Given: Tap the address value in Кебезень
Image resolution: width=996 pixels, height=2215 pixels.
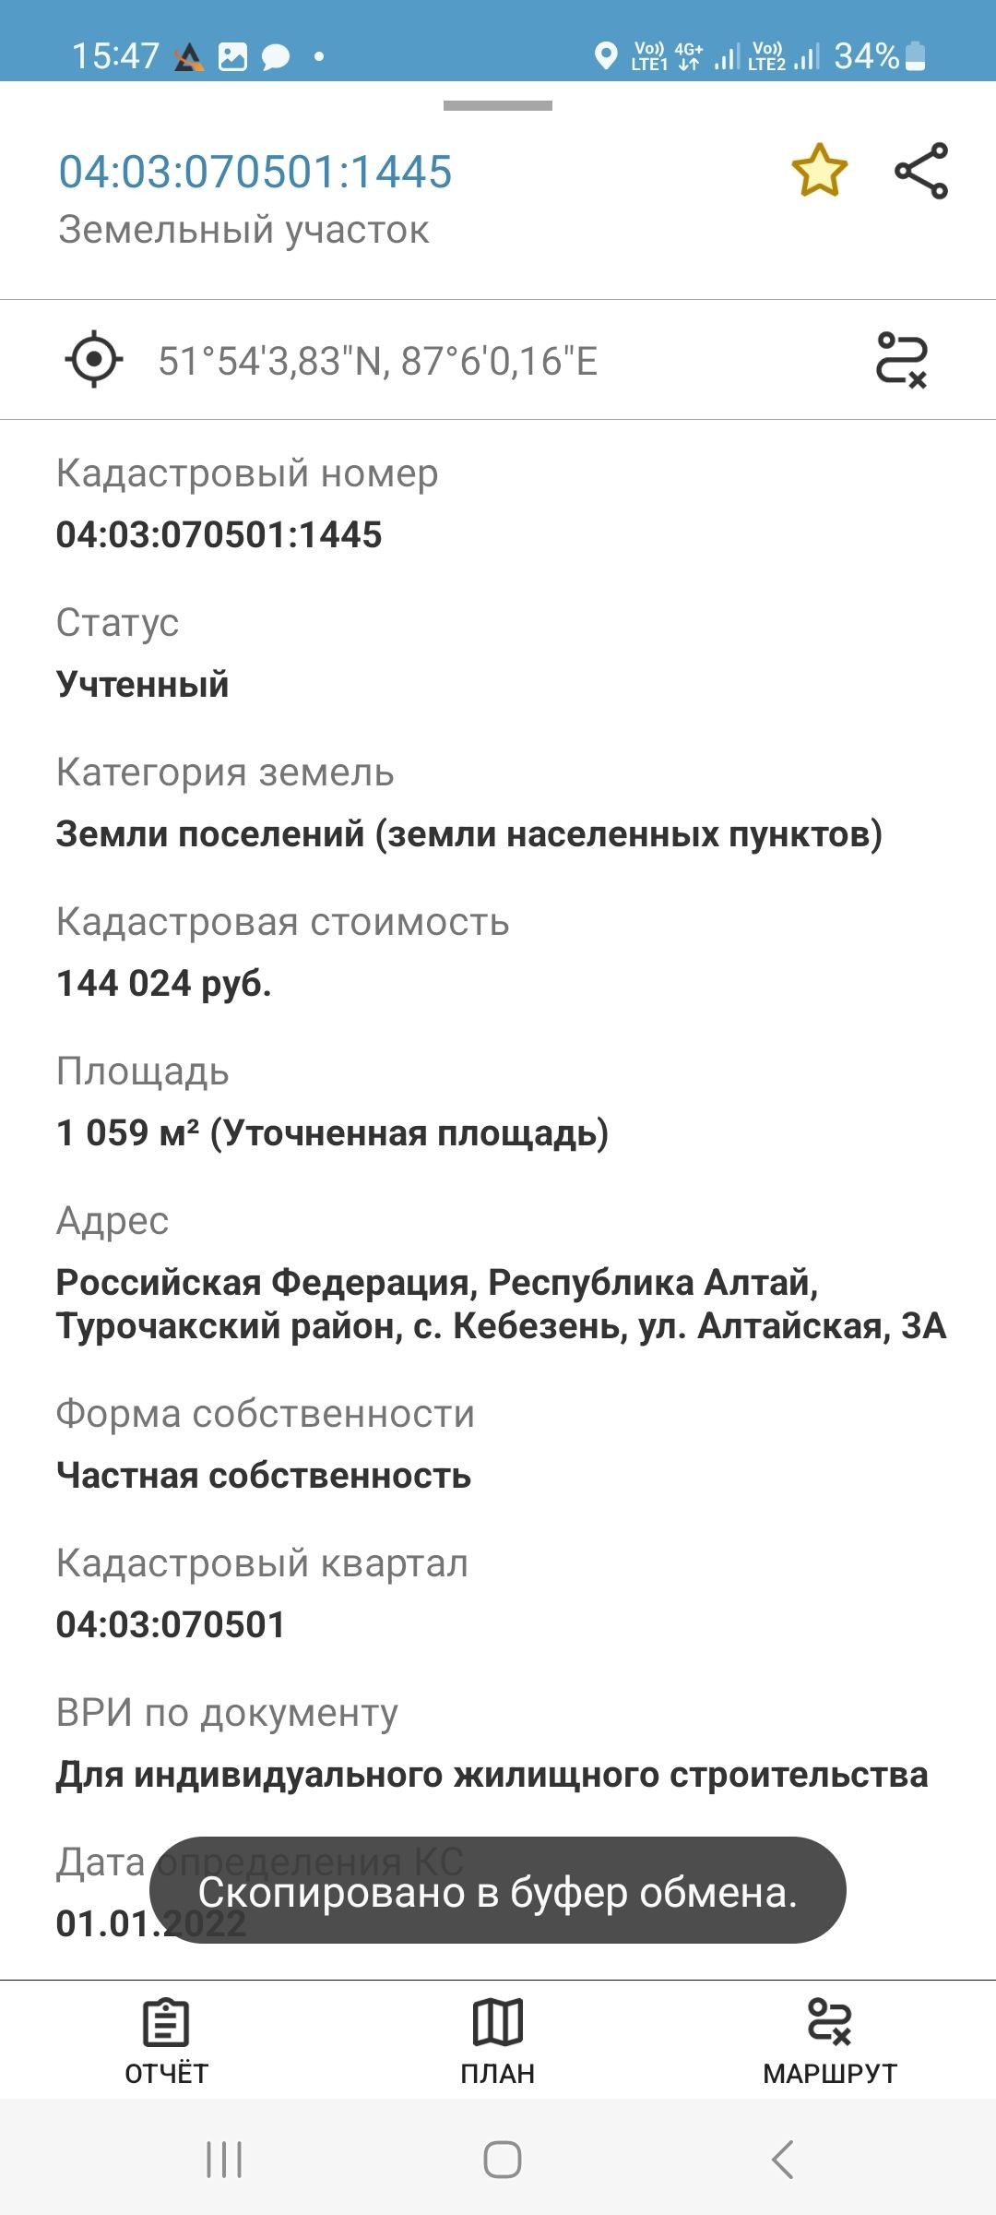Looking at the screenshot, I should (x=501, y=1304).
